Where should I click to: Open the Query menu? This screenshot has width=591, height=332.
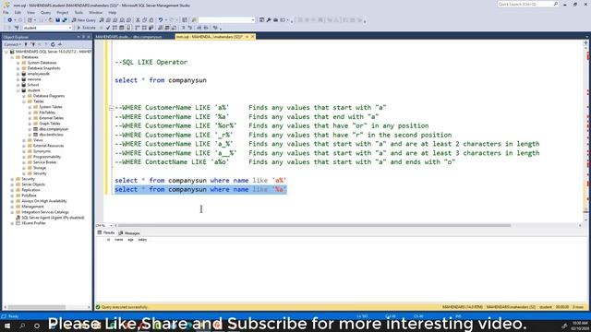tap(45, 12)
